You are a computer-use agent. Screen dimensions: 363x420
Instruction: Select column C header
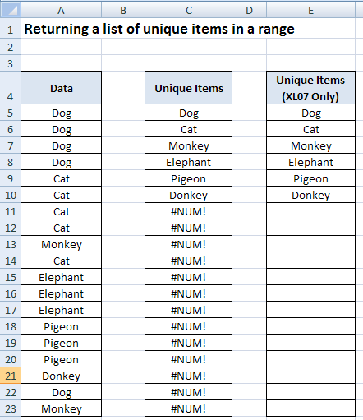pyautogui.click(x=189, y=11)
